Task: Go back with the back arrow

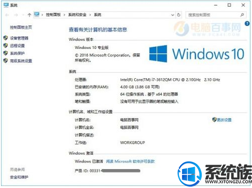Action: point(7,15)
